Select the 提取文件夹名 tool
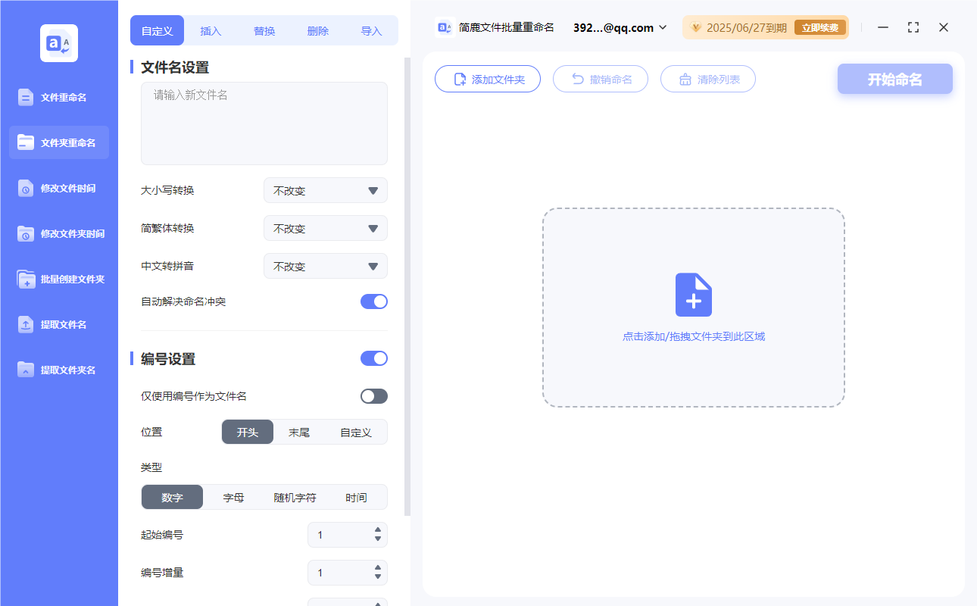The width and height of the screenshot is (977, 606). [58, 370]
